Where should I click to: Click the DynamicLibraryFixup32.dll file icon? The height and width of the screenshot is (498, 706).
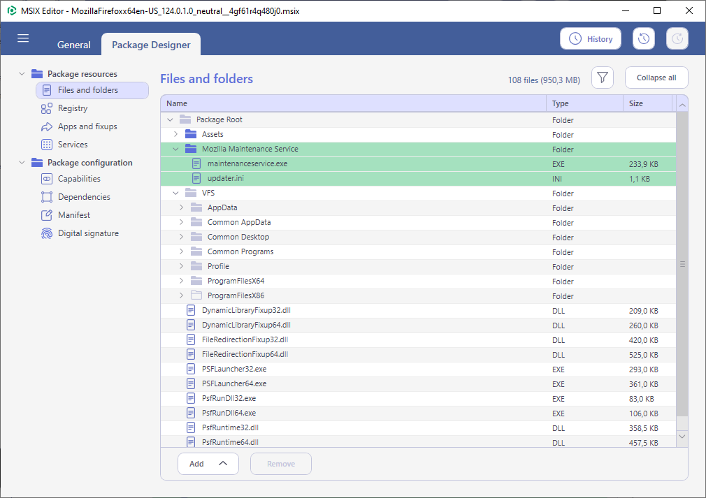(x=191, y=310)
